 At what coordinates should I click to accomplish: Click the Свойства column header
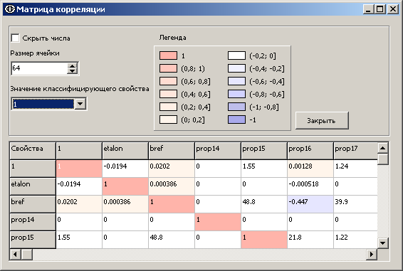pos(33,151)
